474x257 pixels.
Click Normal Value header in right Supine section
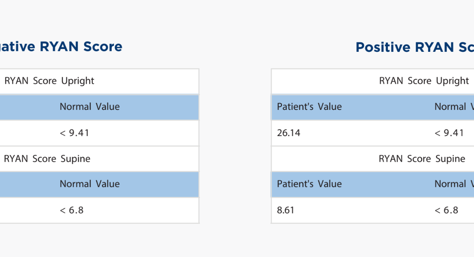click(454, 184)
